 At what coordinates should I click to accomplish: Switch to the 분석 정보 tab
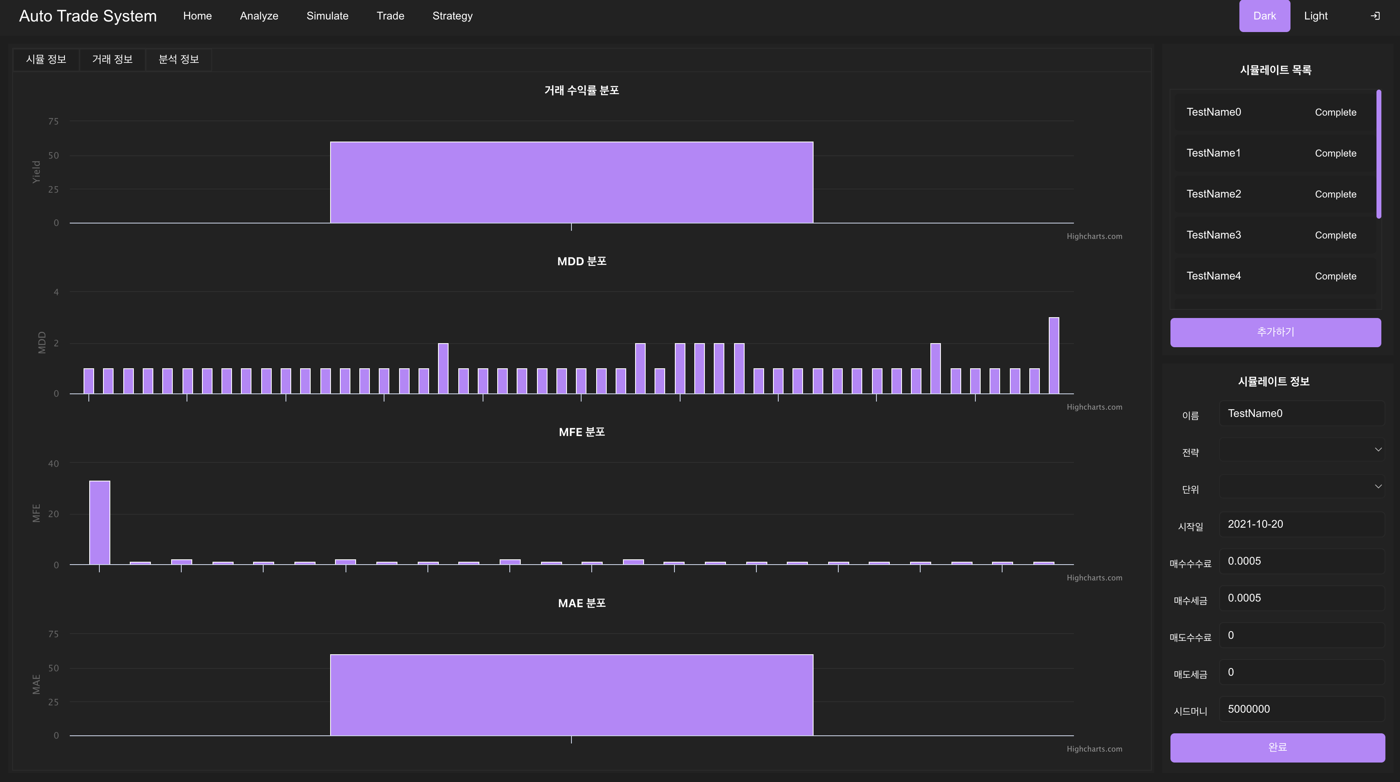point(178,59)
